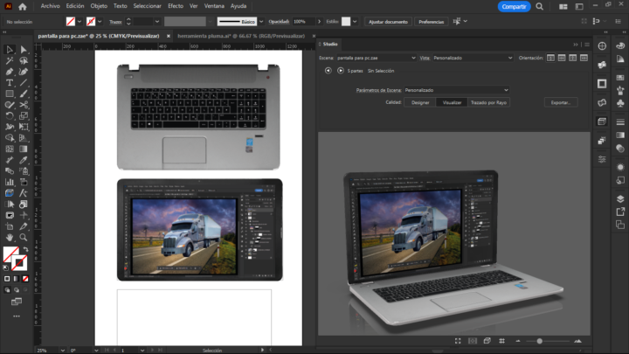Open the 25% zoom level dropdown
629x354 pixels.
click(63, 351)
